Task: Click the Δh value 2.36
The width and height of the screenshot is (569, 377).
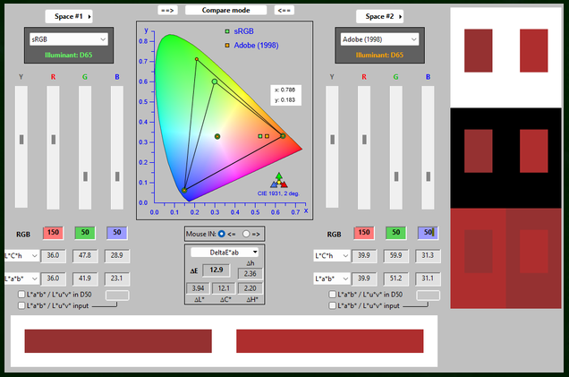Action: pos(250,274)
